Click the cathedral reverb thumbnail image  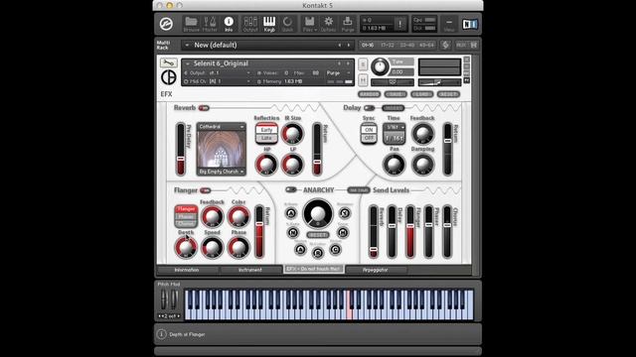[x=221, y=150]
